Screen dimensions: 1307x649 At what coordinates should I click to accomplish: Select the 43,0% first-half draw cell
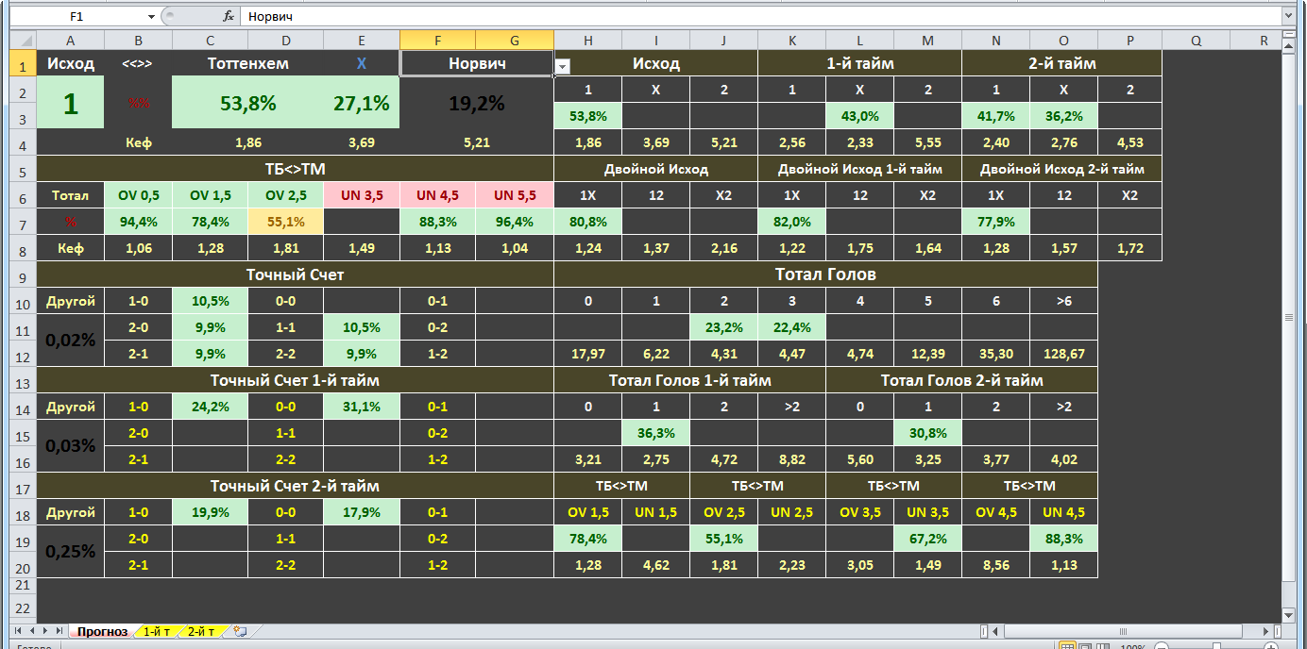point(859,116)
